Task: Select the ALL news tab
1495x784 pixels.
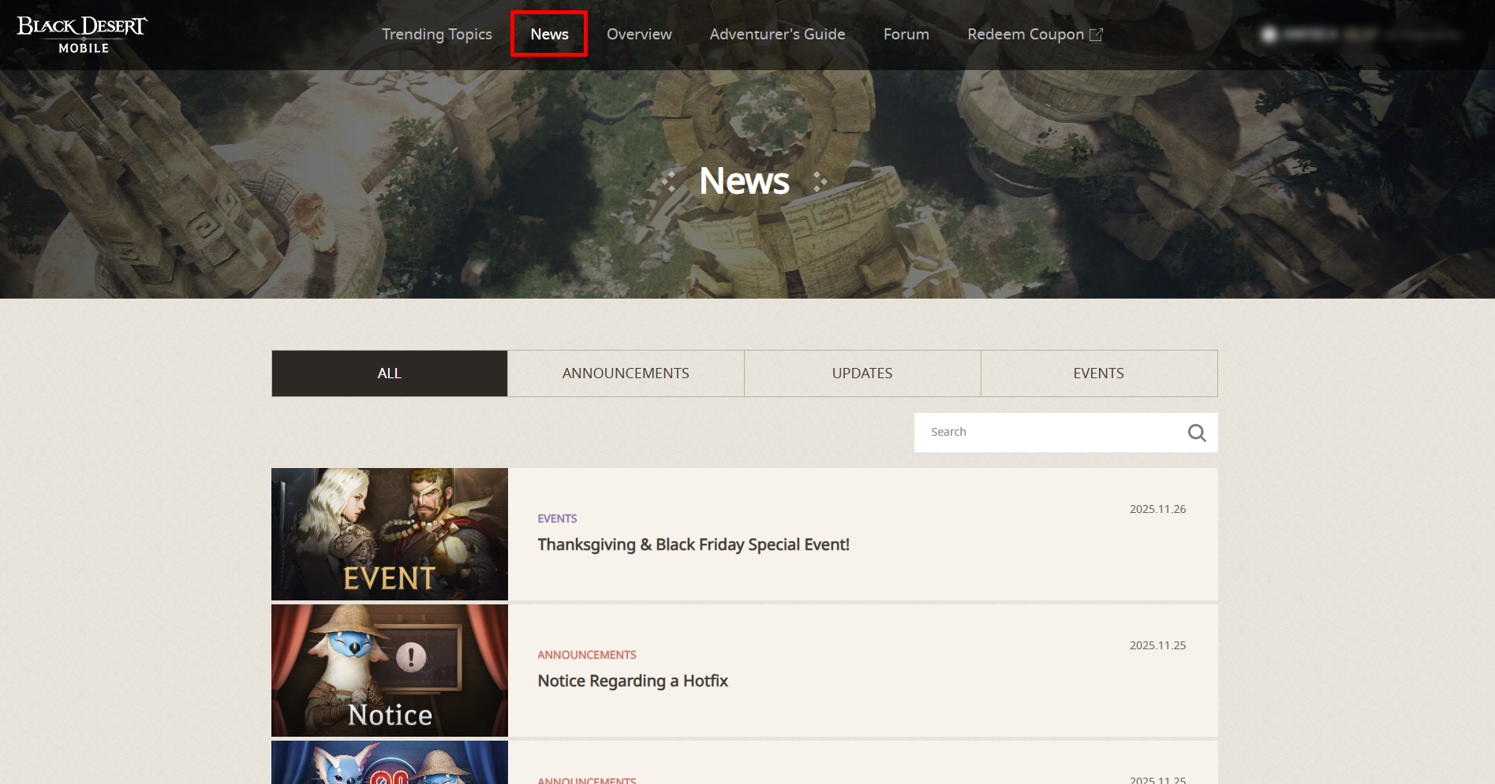Action: [389, 373]
